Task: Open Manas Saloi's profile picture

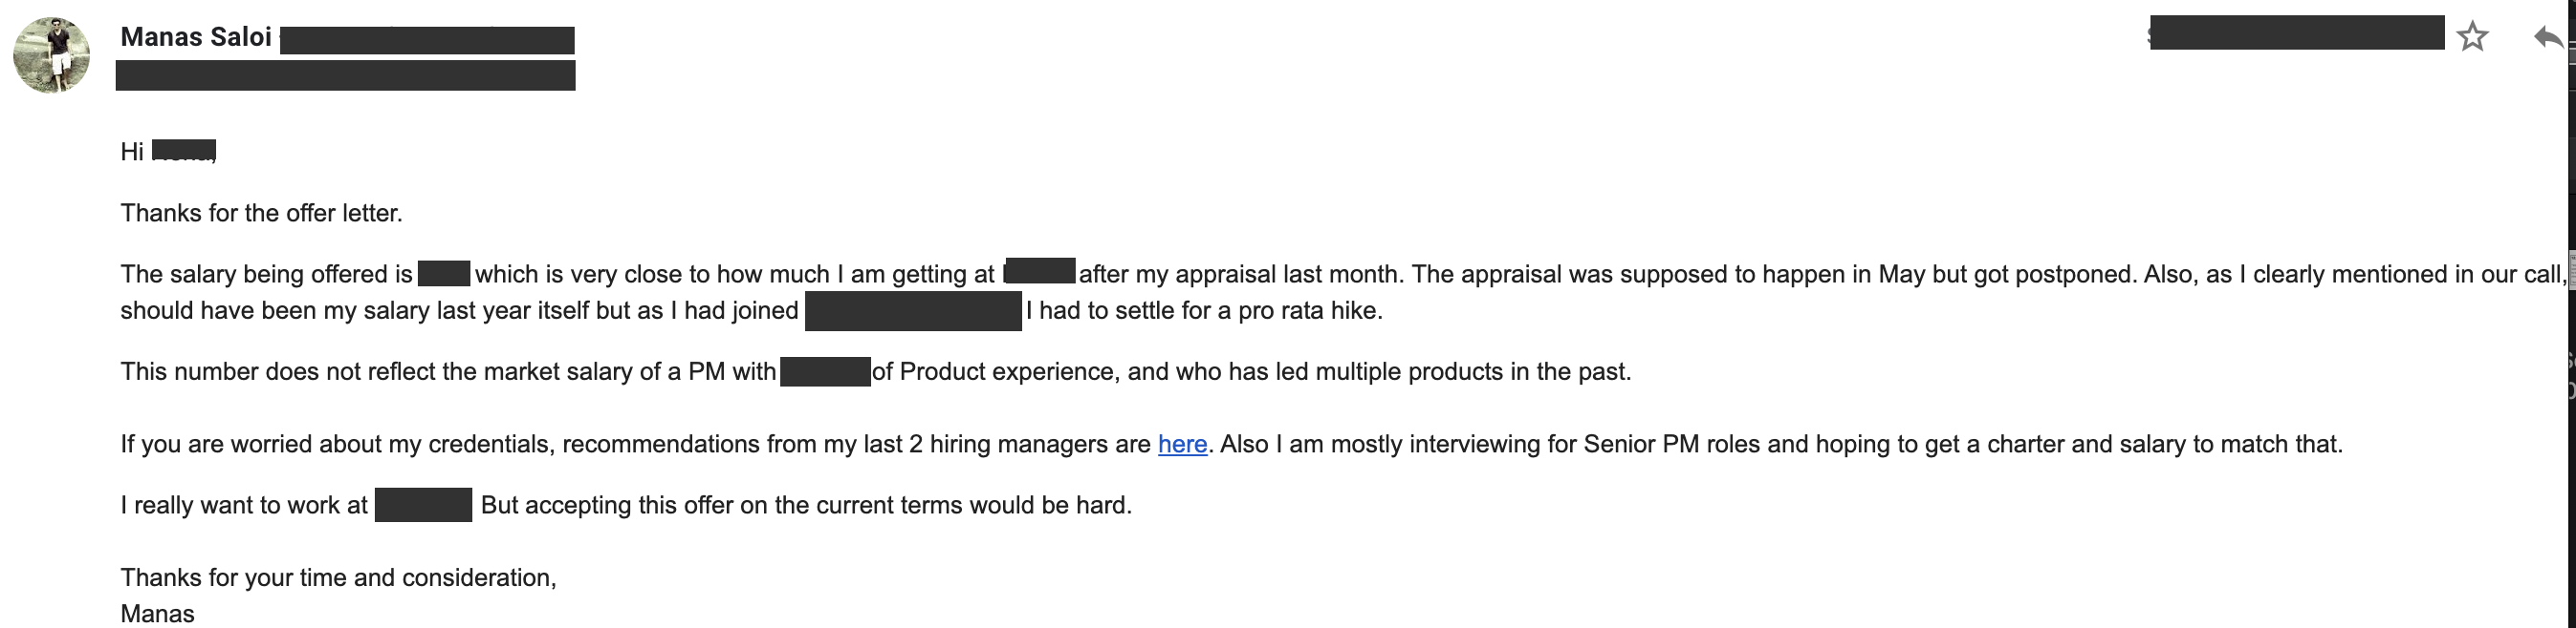Action: coord(51,55)
